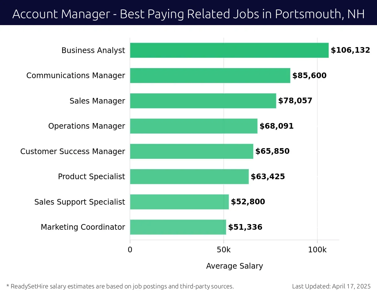This screenshot has width=377, height=295.
Task: Select the Customer Success Manager bar
Action: click(x=191, y=151)
